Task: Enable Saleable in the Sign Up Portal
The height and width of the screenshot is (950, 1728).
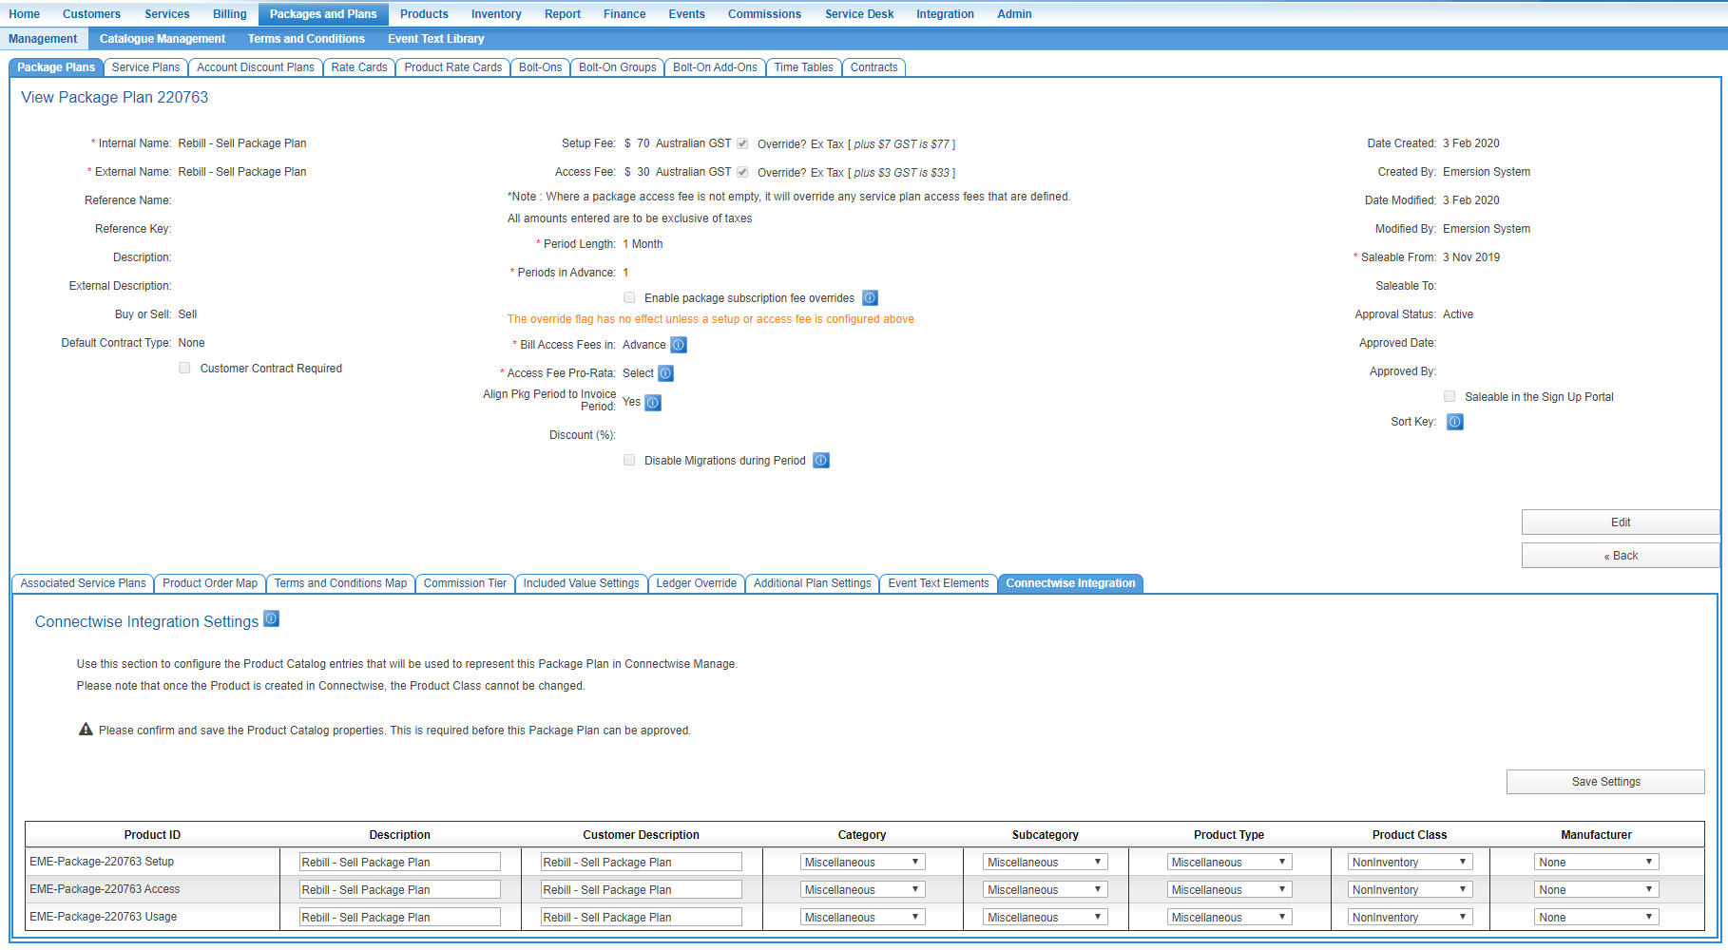Action: 1450,397
